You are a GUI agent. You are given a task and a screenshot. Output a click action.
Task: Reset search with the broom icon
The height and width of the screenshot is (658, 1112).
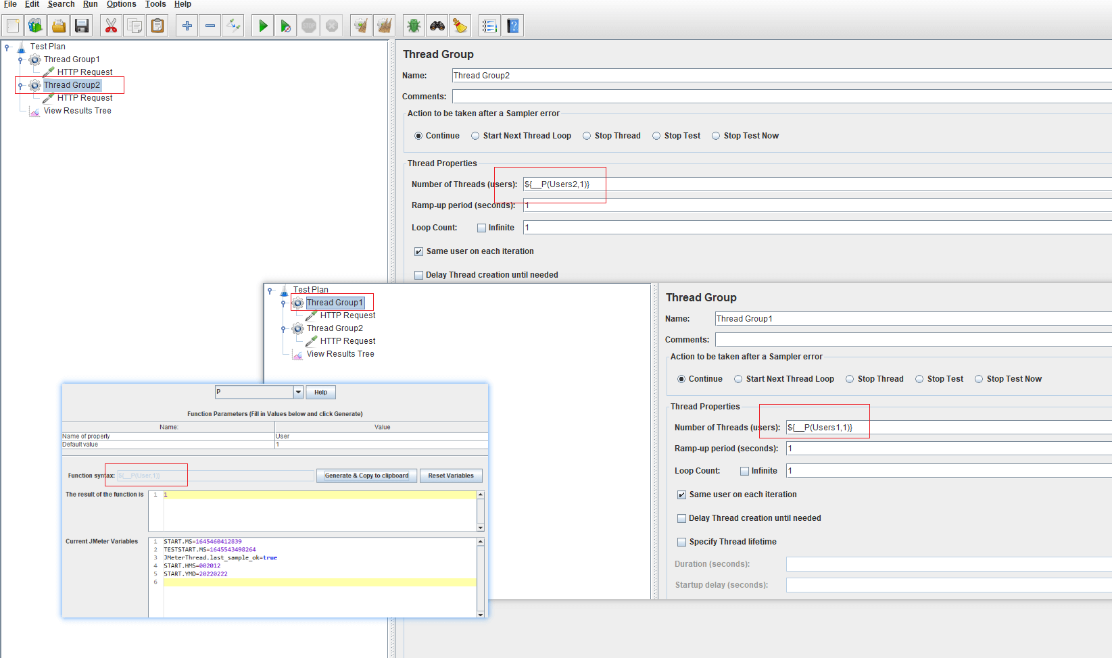pos(460,26)
